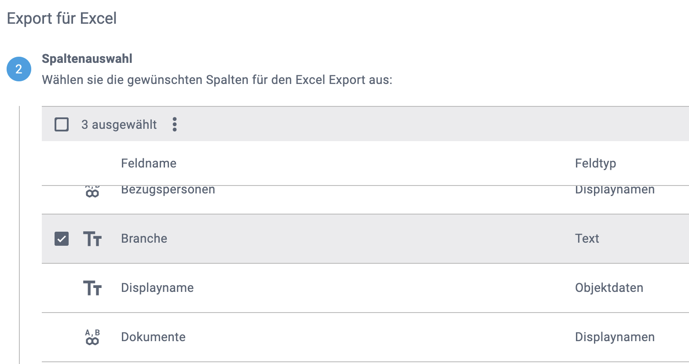Select the Dokumente field name
This screenshot has height=364, width=689.
(153, 337)
